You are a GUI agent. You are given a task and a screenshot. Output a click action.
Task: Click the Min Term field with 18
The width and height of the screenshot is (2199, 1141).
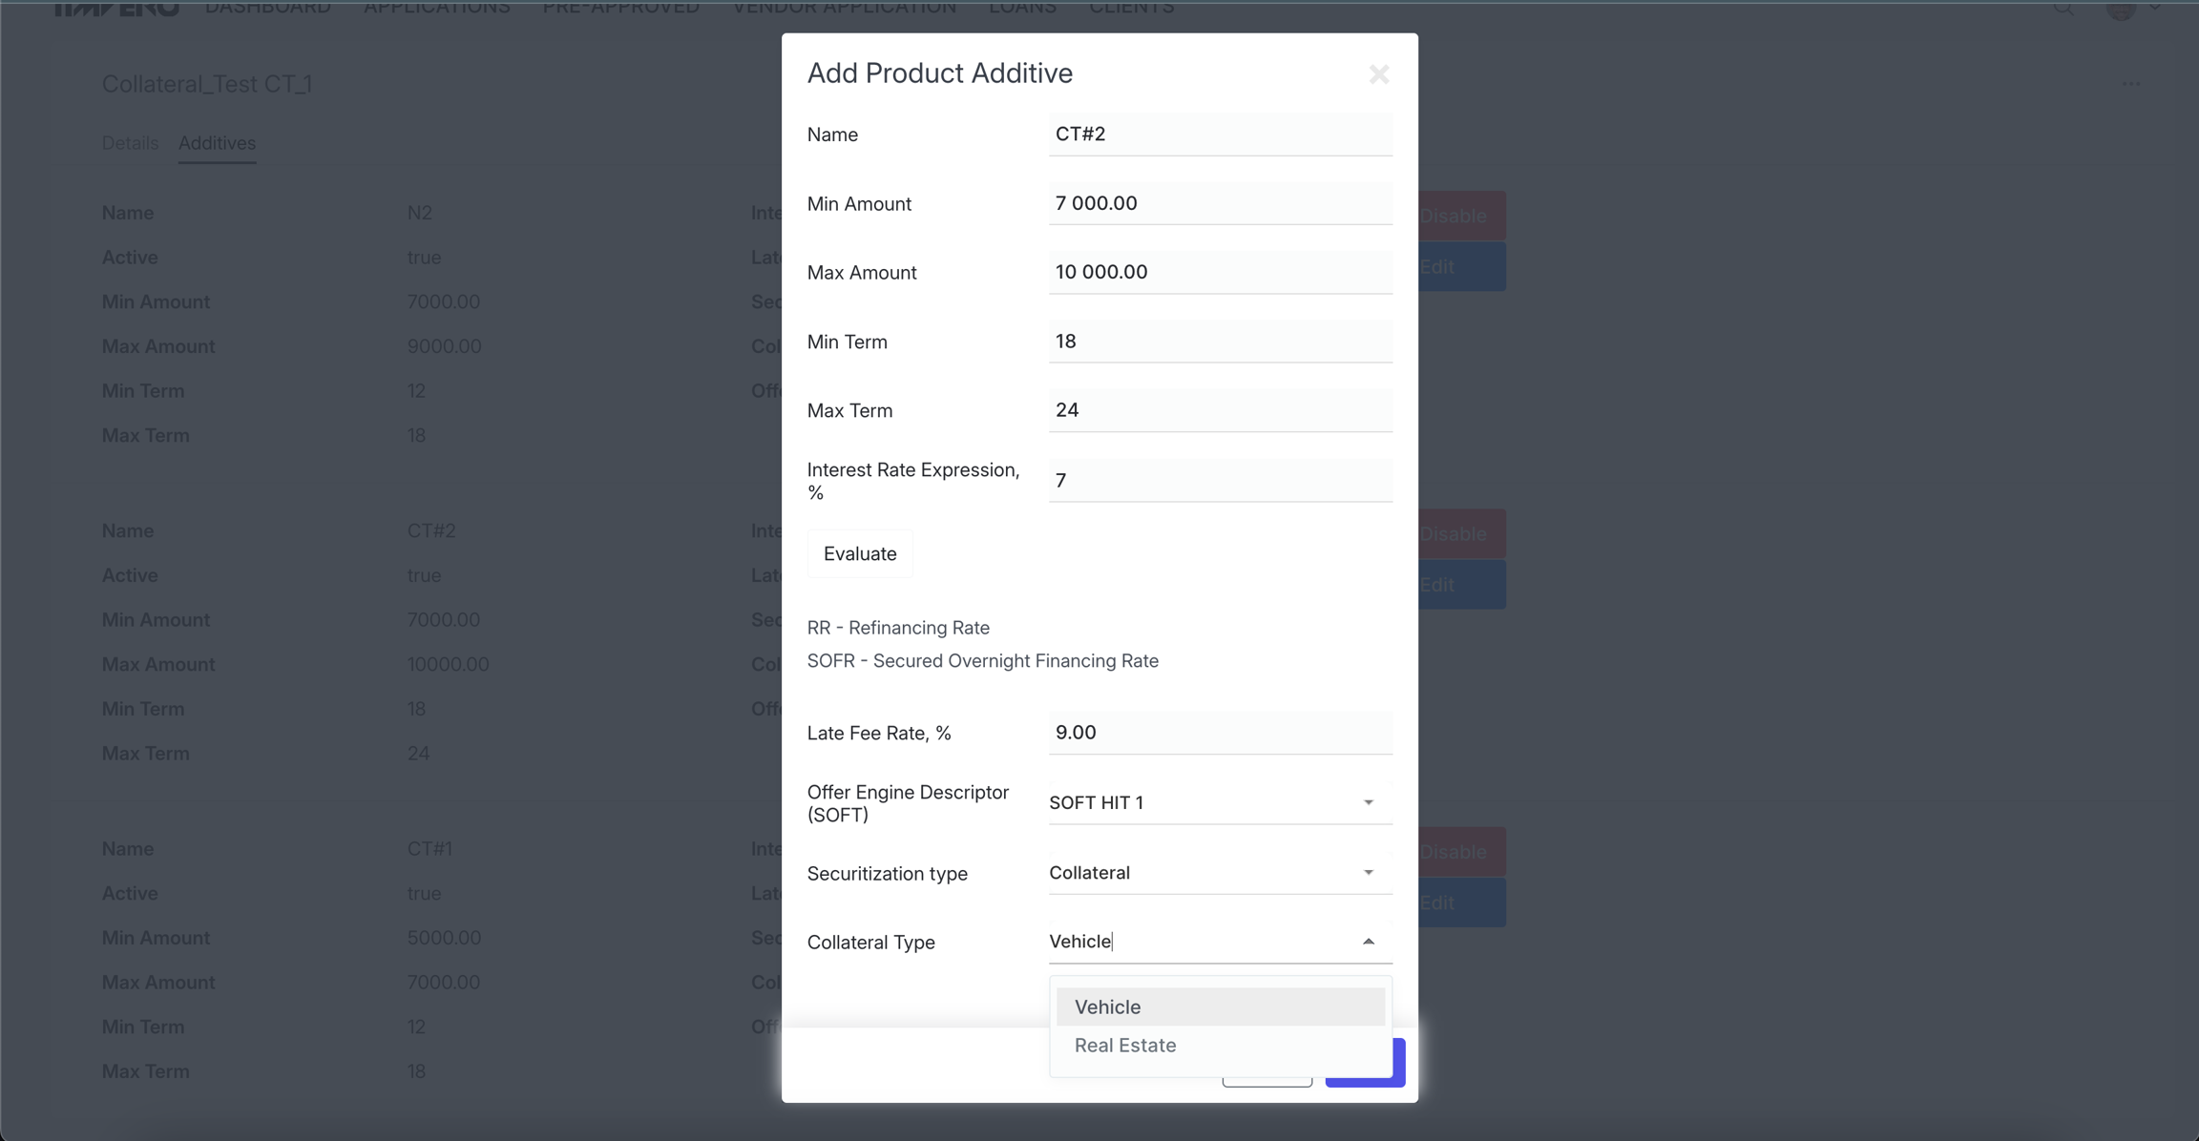pos(1220,342)
